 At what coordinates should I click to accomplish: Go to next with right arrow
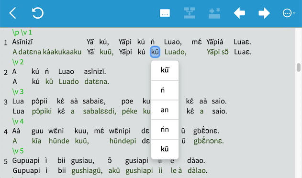point(264,13)
